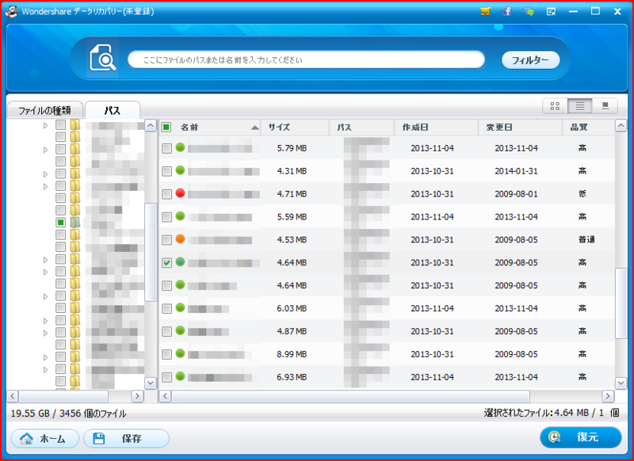Check the 4.71 MB file checkbox
634x461 pixels.
[x=166, y=194]
